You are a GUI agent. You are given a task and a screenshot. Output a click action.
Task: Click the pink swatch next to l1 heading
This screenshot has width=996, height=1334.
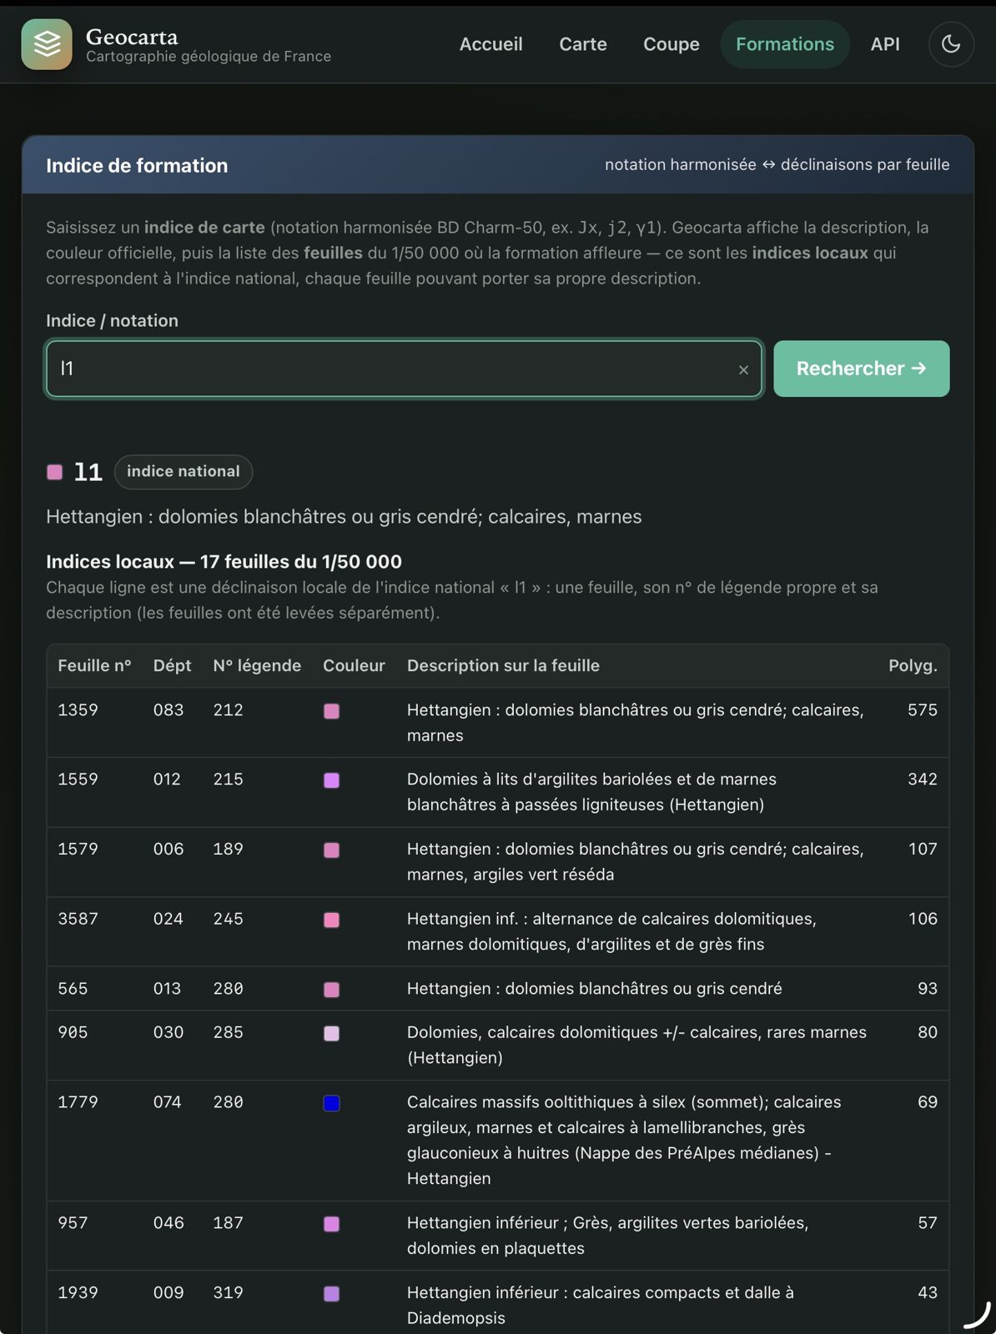click(55, 472)
